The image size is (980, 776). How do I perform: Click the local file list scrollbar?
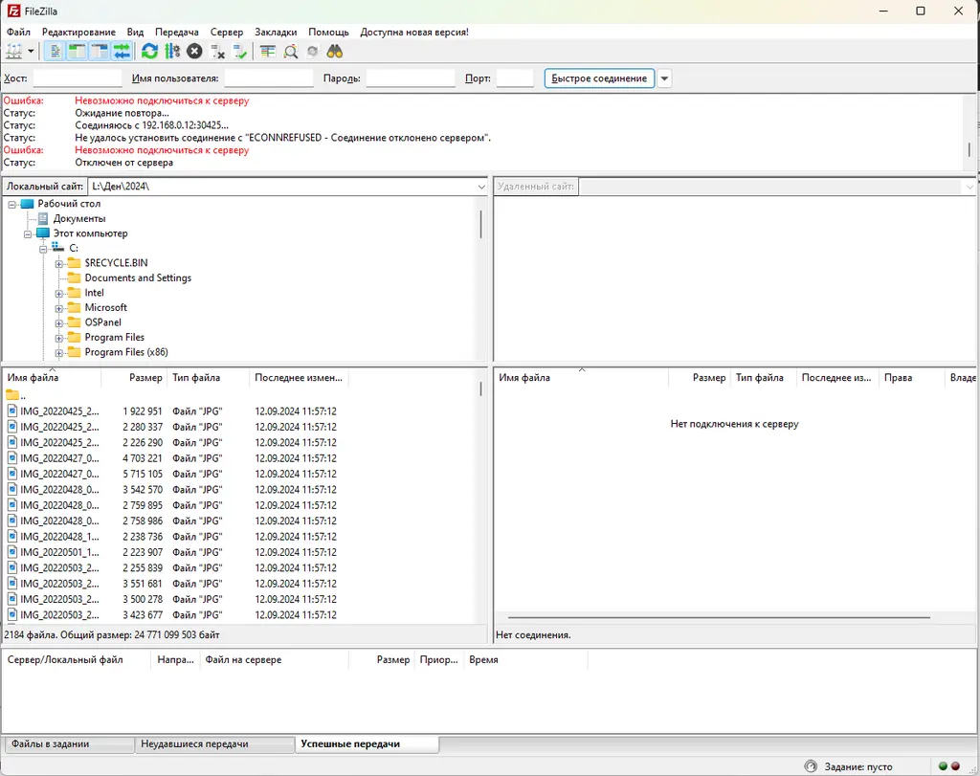(x=480, y=389)
